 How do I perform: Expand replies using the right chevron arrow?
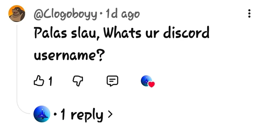(110, 114)
